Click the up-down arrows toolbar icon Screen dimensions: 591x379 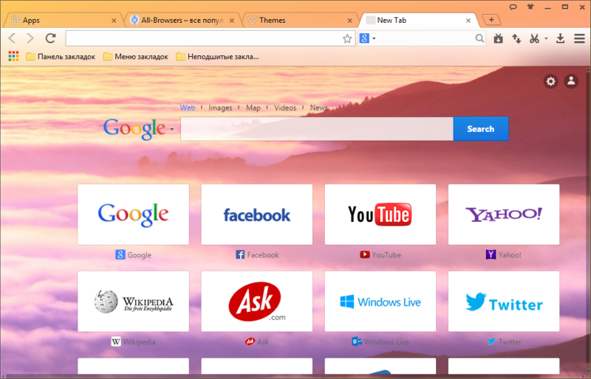(516, 38)
